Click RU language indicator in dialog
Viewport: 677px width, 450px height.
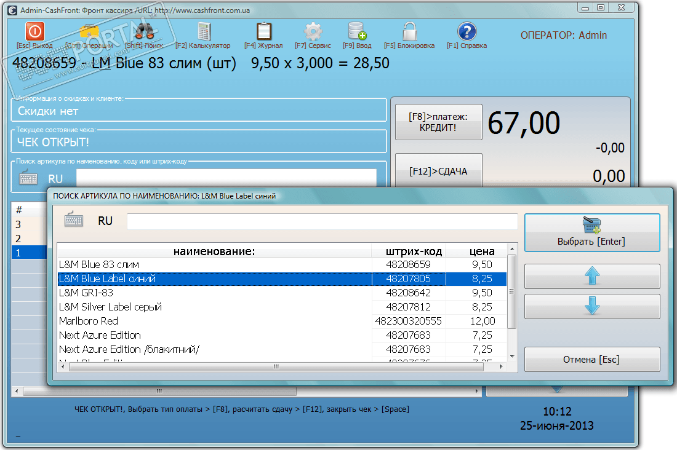[x=105, y=221]
